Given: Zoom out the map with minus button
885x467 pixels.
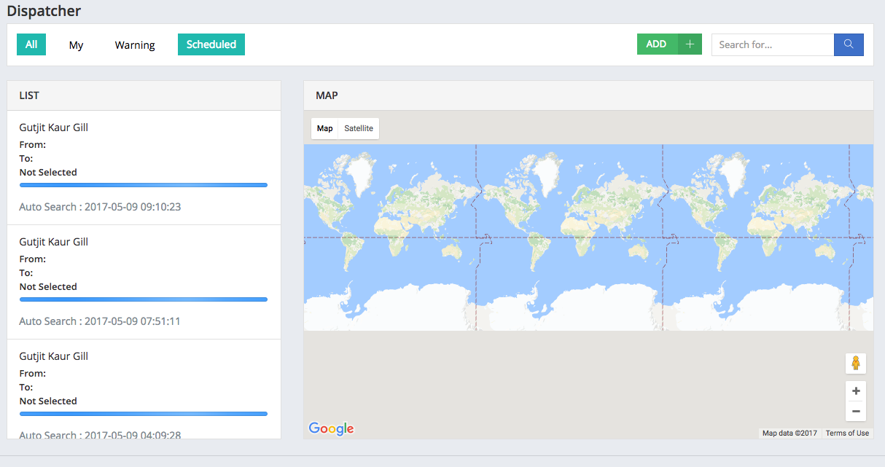Looking at the screenshot, I should click(x=856, y=412).
